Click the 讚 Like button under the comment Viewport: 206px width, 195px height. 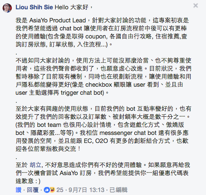[19, 190]
